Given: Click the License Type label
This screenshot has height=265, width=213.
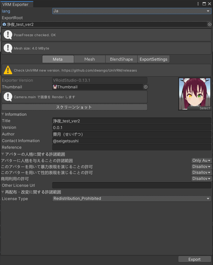Looking at the screenshot, I should pyautogui.click(x=15, y=199).
